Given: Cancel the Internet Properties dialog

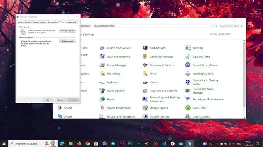Looking at the screenshot, I should (60, 100).
